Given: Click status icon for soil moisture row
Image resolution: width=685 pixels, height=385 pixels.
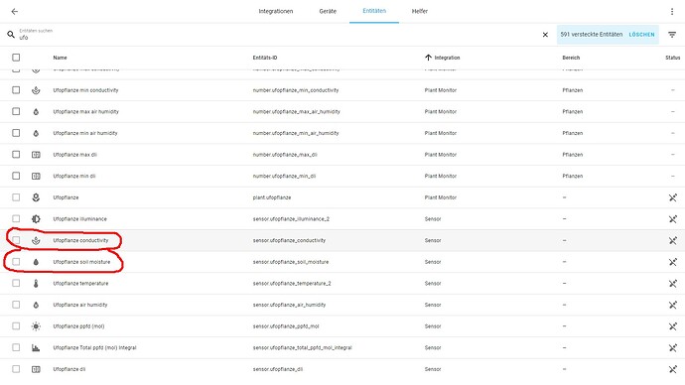Looking at the screenshot, I should 673,262.
